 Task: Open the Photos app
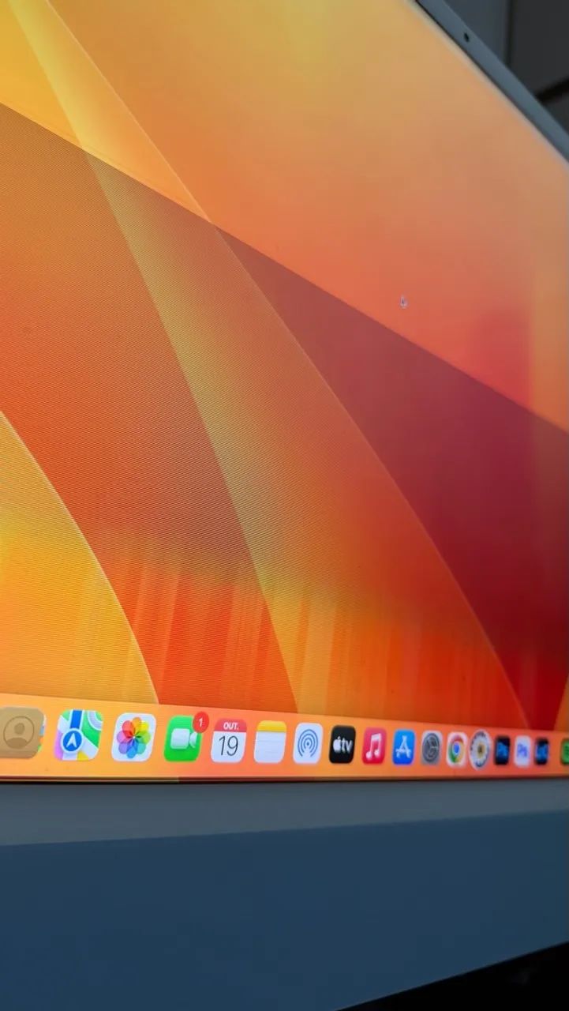(x=133, y=738)
